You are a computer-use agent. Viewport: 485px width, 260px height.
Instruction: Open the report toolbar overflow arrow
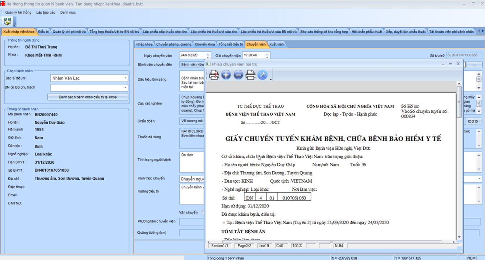click(271, 80)
